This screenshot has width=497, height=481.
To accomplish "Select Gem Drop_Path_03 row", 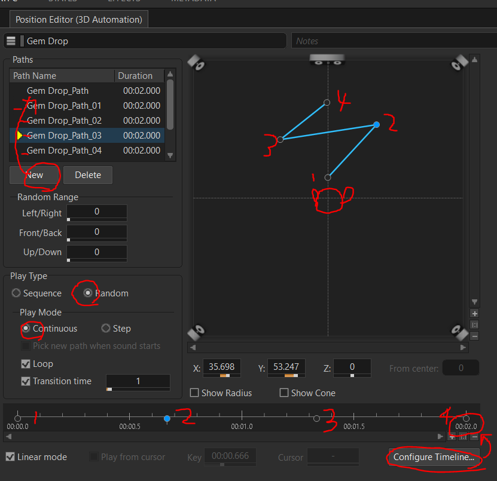I will (x=87, y=135).
